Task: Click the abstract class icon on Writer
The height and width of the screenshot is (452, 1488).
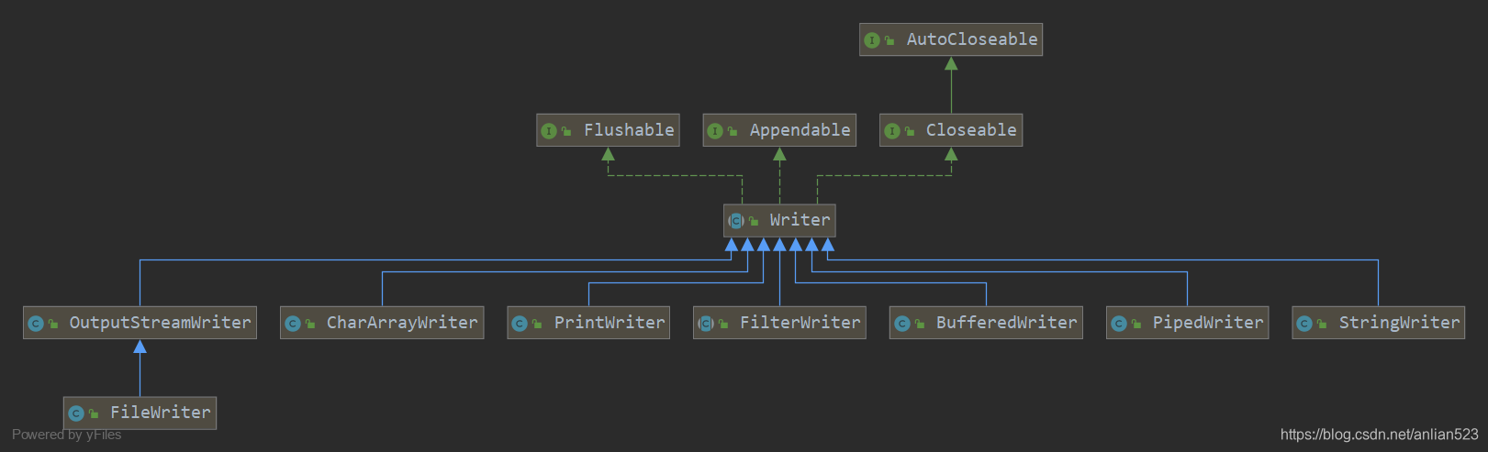Action: pos(736,221)
